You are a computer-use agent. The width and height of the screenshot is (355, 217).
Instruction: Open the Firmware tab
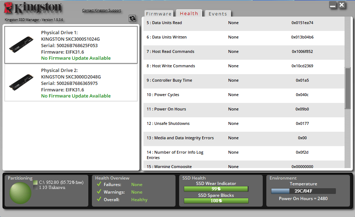[159, 14]
